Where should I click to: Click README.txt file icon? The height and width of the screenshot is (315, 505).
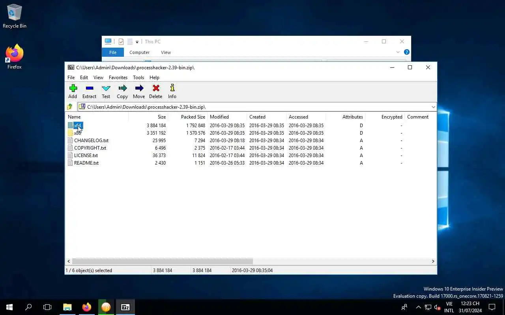pyautogui.click(x=70, y=163)
